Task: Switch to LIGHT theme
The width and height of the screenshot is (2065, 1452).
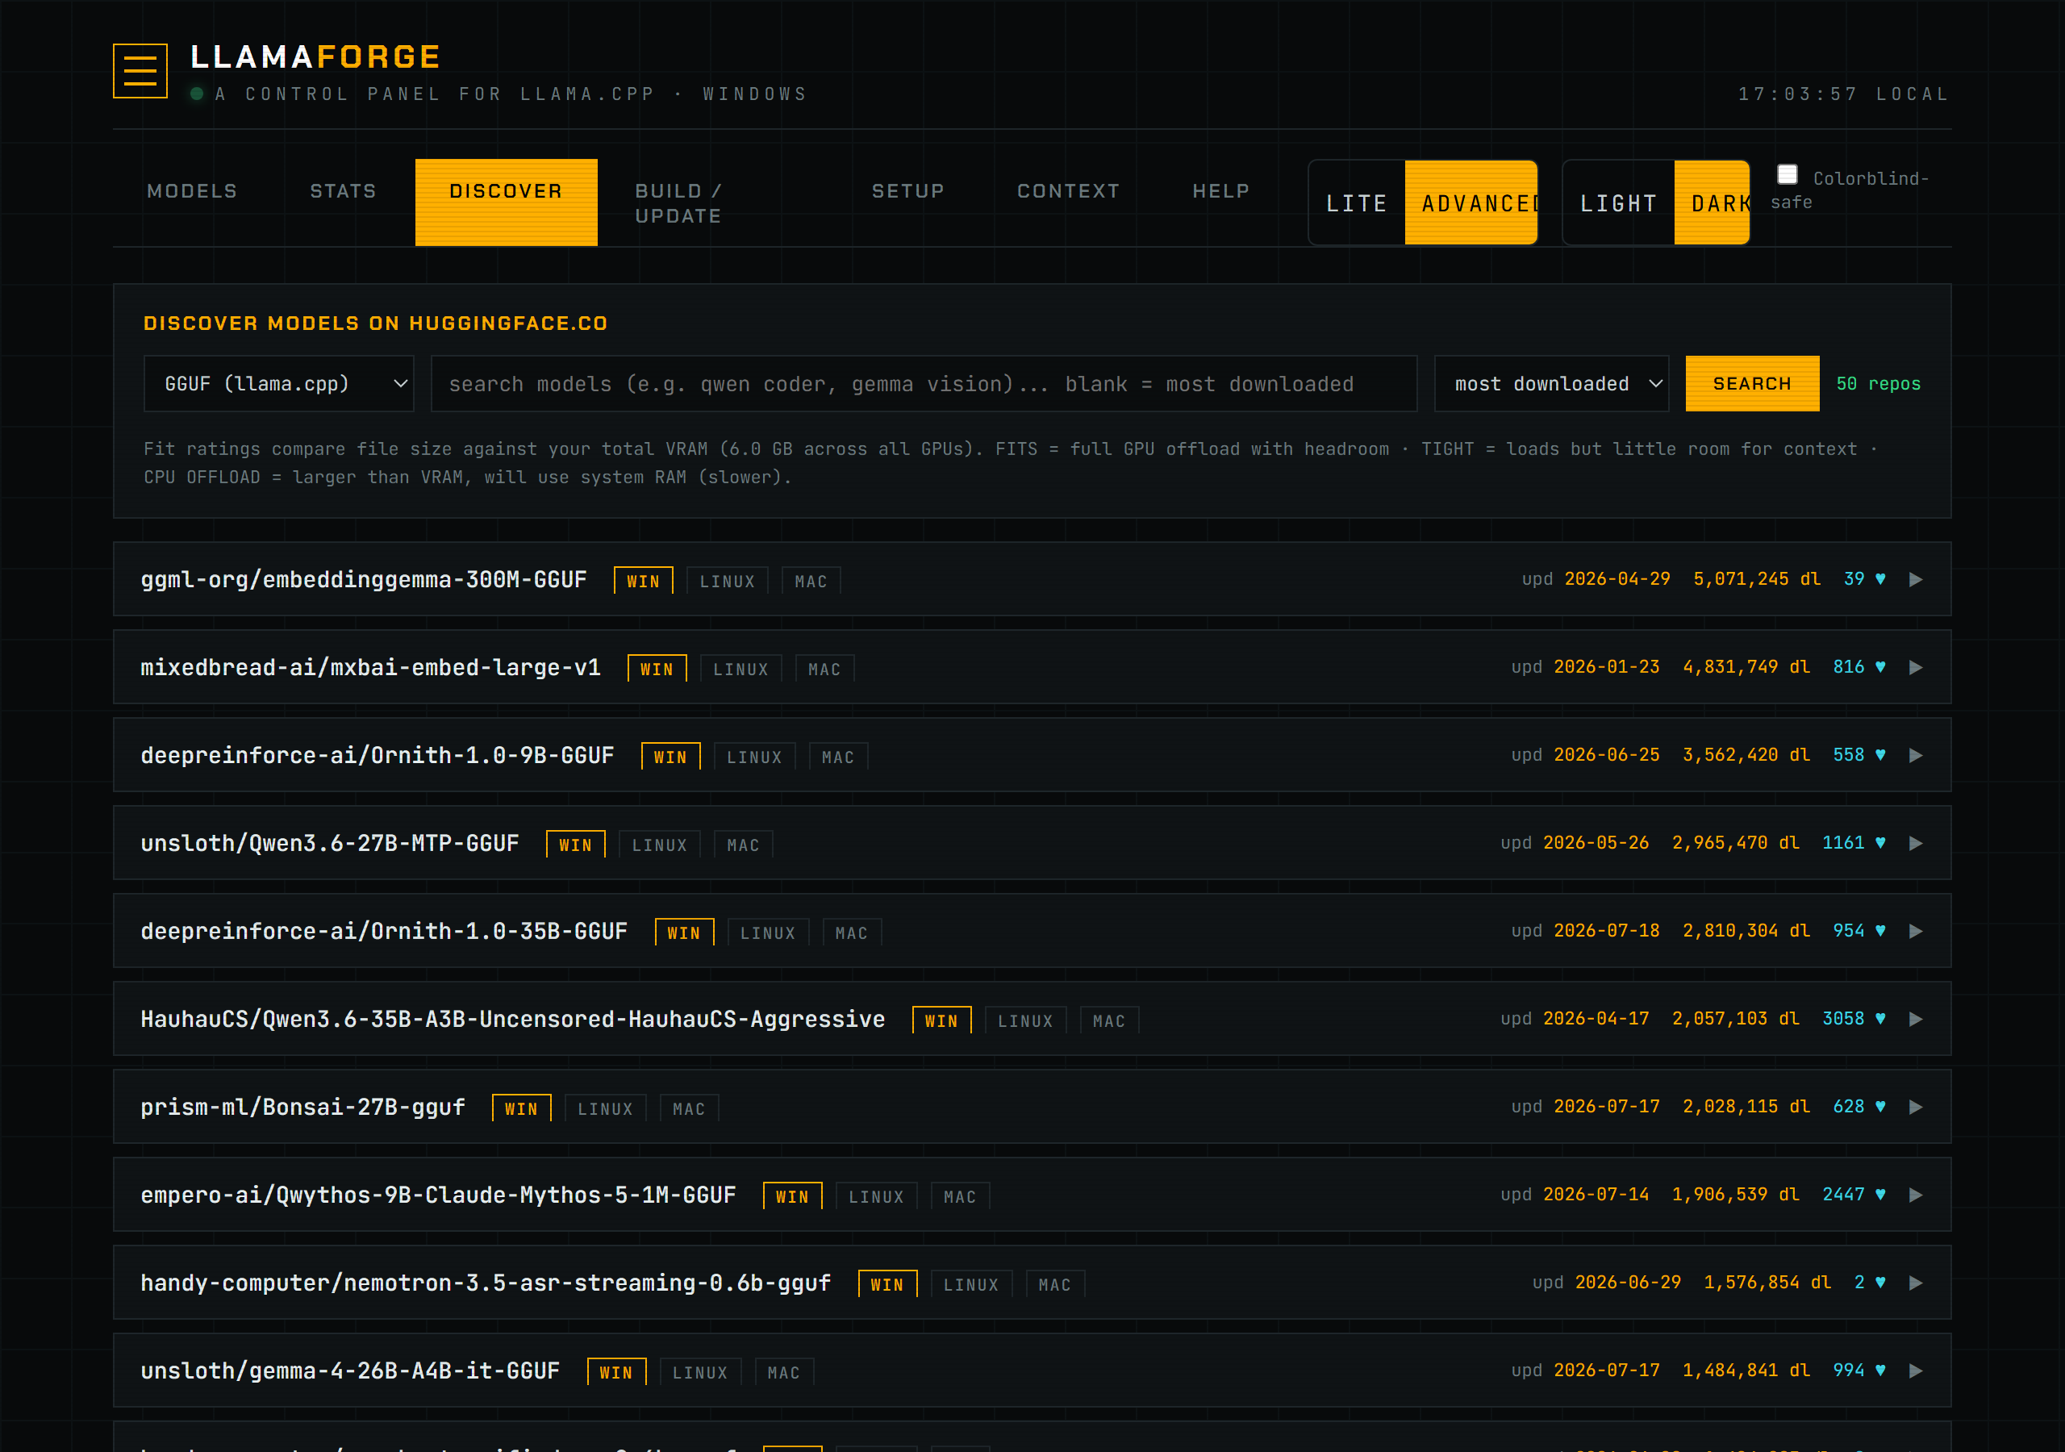Action: tap(1619, 203)
